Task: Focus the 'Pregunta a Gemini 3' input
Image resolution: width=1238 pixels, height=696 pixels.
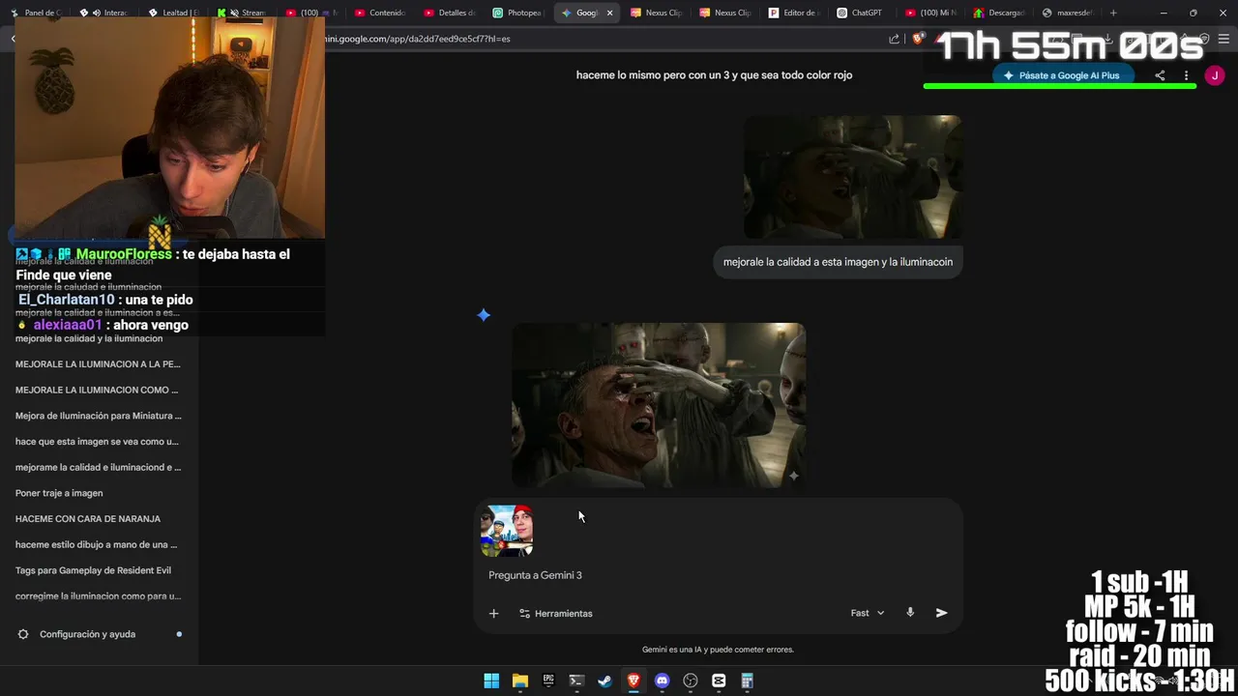Action: [x=716, y=575]
